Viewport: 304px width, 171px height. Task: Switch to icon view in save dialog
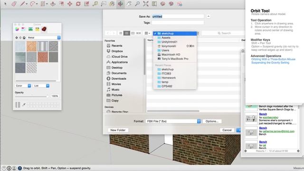pos(121,33)
